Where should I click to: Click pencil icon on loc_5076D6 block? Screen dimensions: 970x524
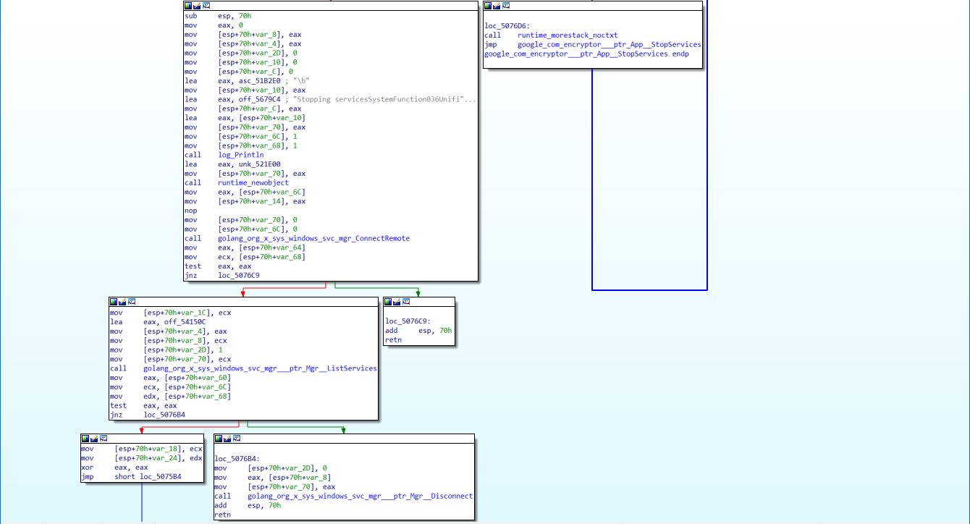[497, 5]
